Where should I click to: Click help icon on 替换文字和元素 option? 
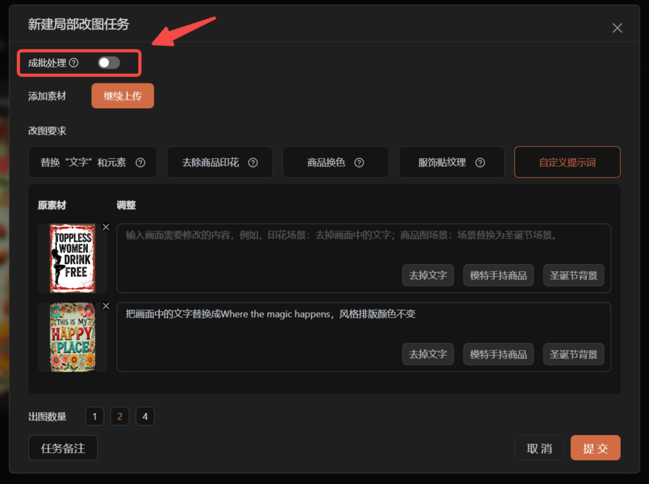pyautogui.click(x=140, y=162)
